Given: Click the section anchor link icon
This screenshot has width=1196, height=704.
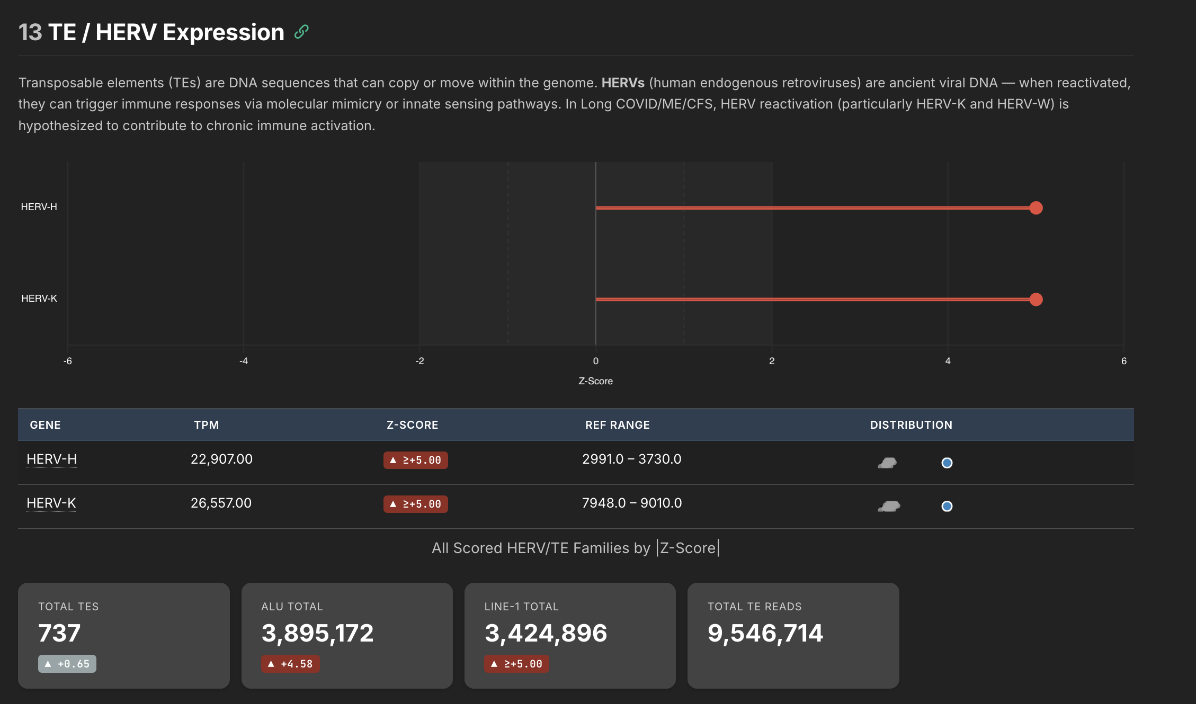Looking at the screenshot, I should [x=301, y=32].
